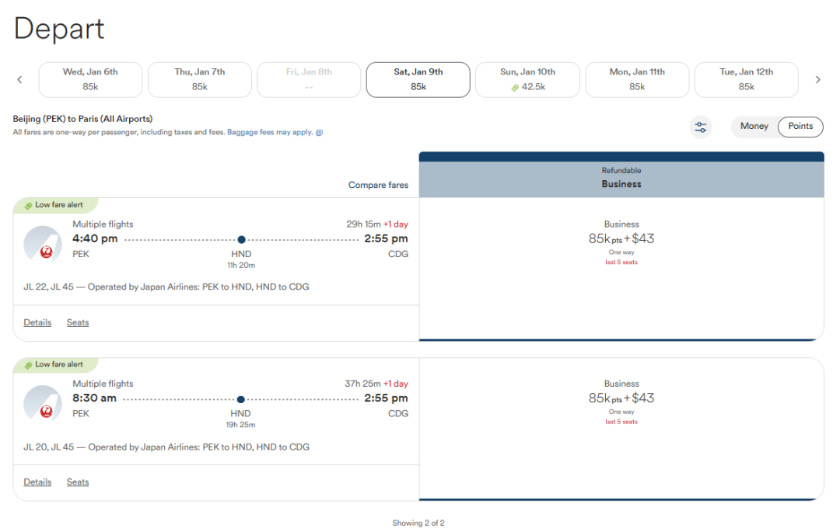Click the 37h 25m duration text
The width and height of the screenshot is (840, 532).
362,384
